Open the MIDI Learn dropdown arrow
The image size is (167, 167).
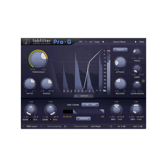coord(41,127)
